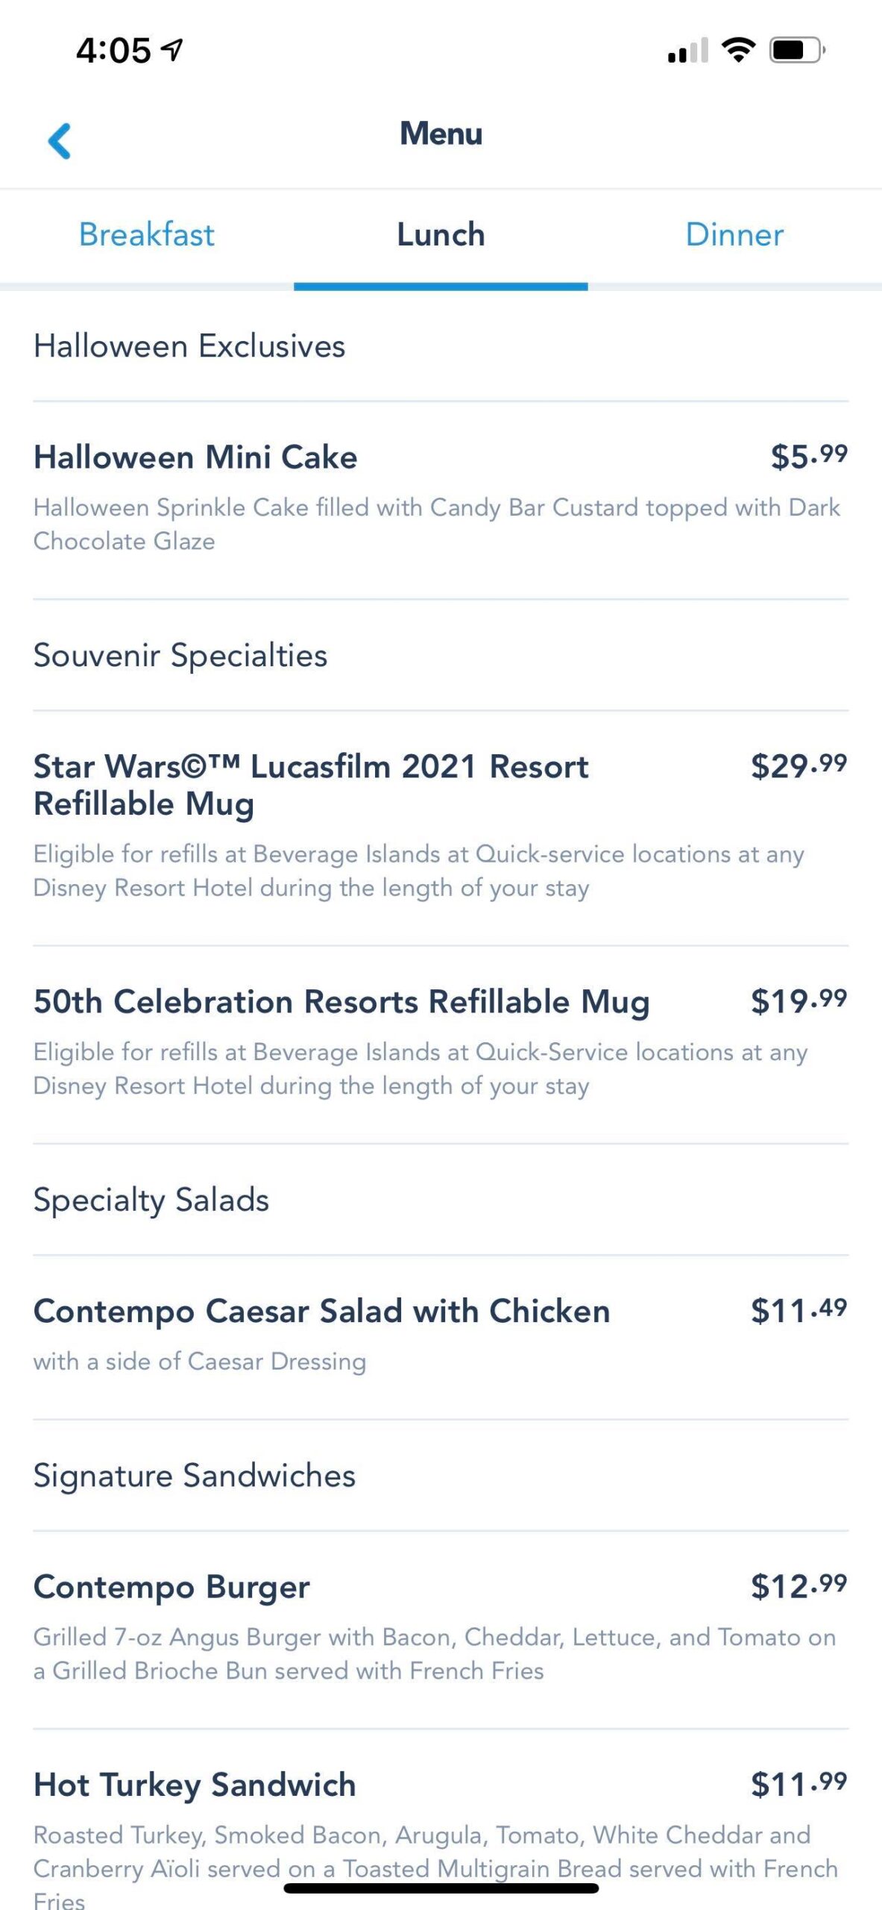
Task: Switch to the Breakfast tab
Action: 147,234
